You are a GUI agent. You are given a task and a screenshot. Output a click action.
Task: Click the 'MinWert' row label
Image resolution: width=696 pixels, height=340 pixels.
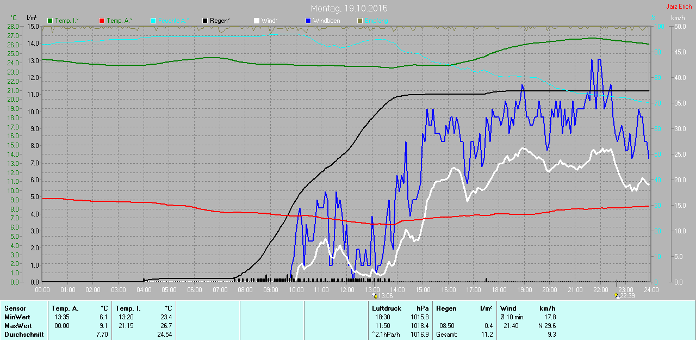(16, 317)
